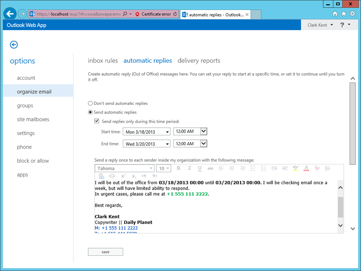This screenshot has width=361, height=271.
Task: Toggle Bold formatting in message editor
Action: 178,168
